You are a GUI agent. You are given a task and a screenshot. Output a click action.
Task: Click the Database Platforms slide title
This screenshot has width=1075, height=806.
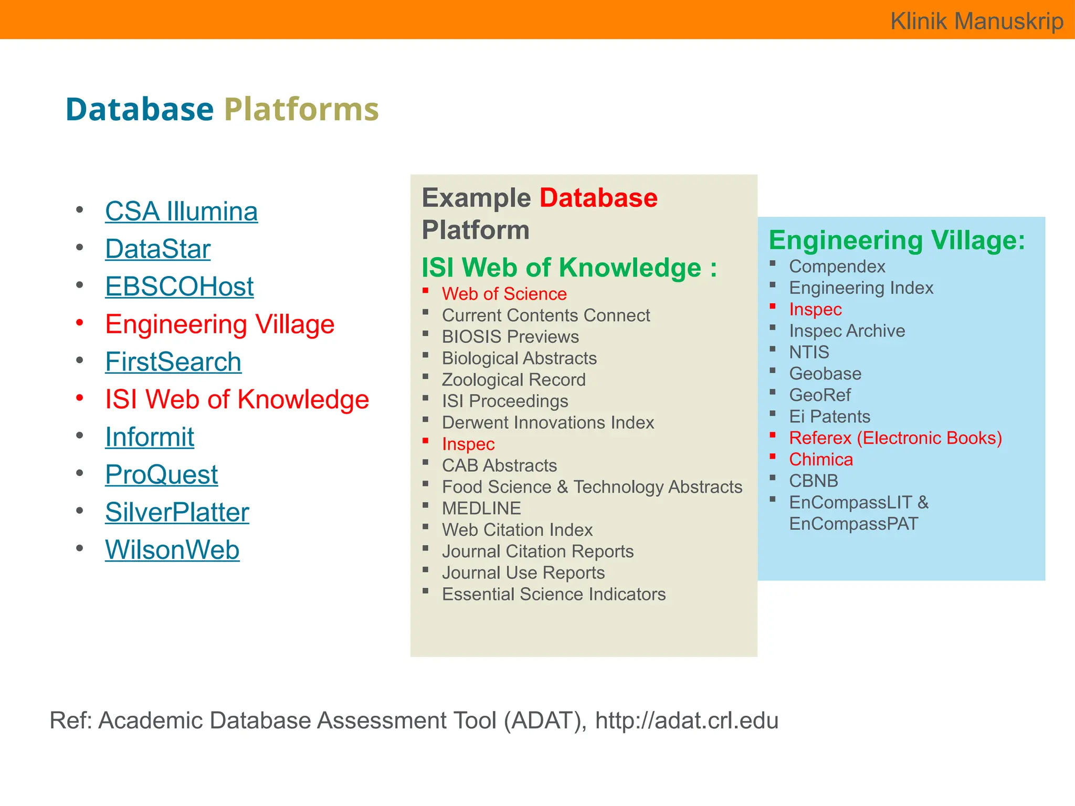pos(222,109)
